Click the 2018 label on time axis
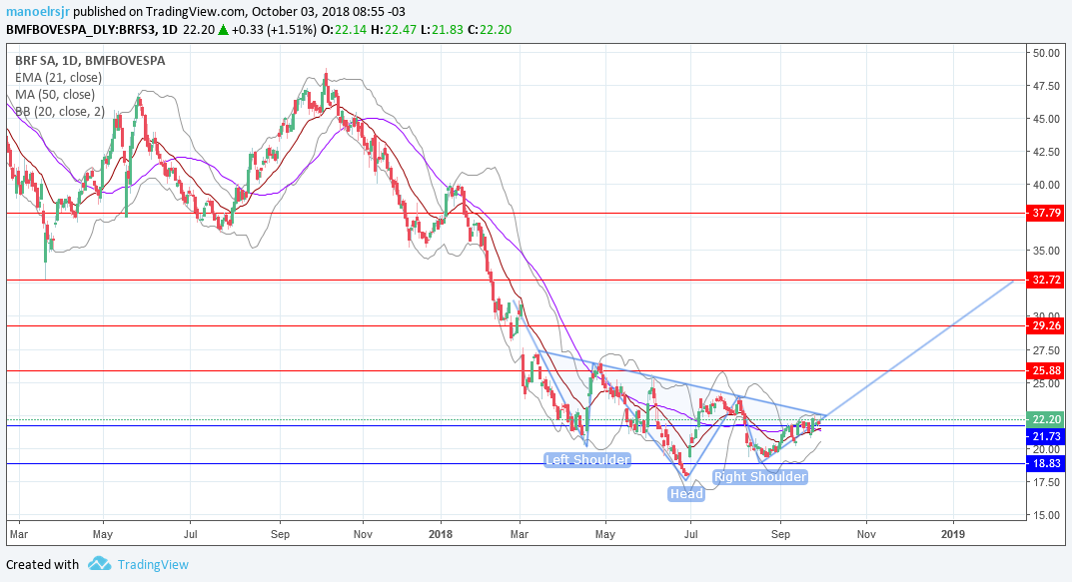Image resolution: width=1072 pixels, height=582 pixels. (x=441, y=534)
